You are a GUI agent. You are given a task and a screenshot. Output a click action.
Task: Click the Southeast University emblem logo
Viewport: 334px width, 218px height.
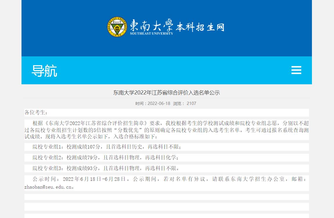[117, 27]
